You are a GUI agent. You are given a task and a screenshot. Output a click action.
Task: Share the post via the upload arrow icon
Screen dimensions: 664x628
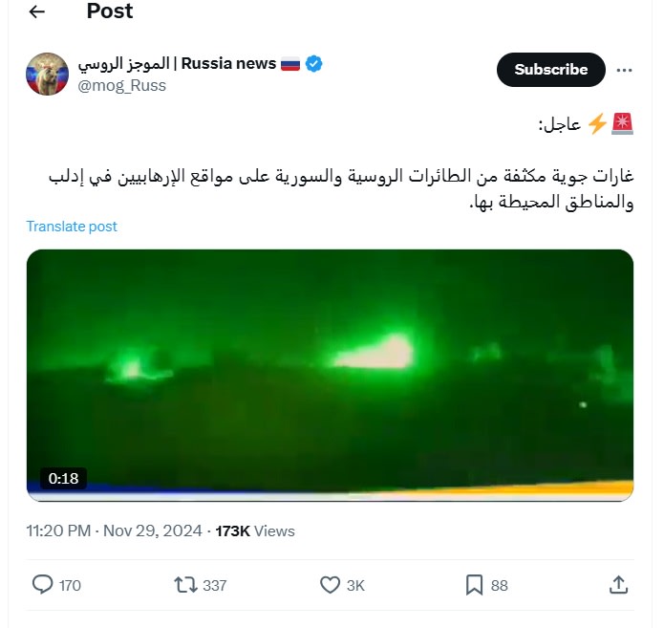point(618,585)
